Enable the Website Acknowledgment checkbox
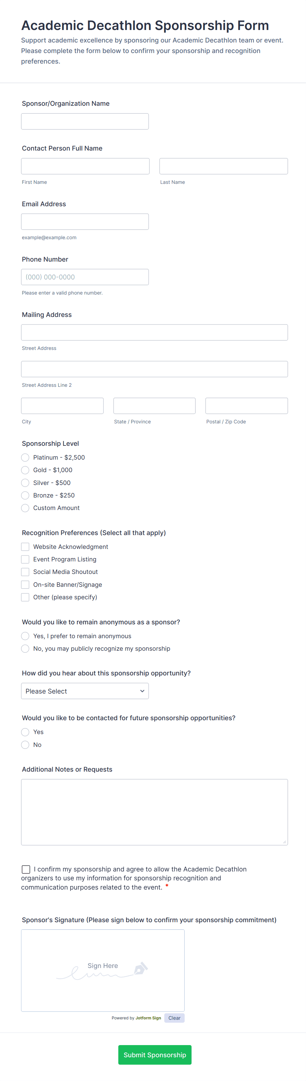 [x=25, y=546]
